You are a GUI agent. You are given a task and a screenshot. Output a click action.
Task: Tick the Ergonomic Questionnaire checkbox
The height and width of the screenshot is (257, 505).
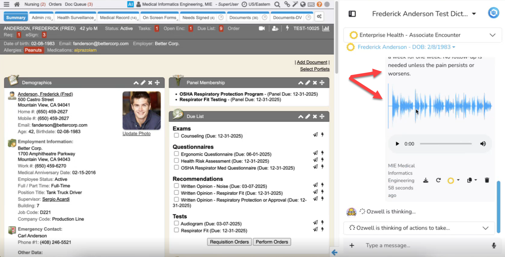(176, 154)
